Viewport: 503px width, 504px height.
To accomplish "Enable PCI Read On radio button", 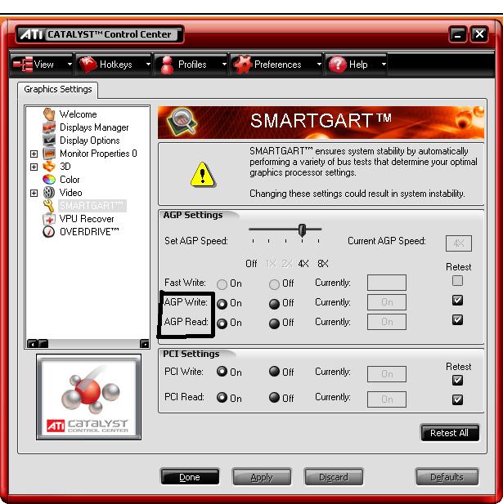I will [222, 399].
